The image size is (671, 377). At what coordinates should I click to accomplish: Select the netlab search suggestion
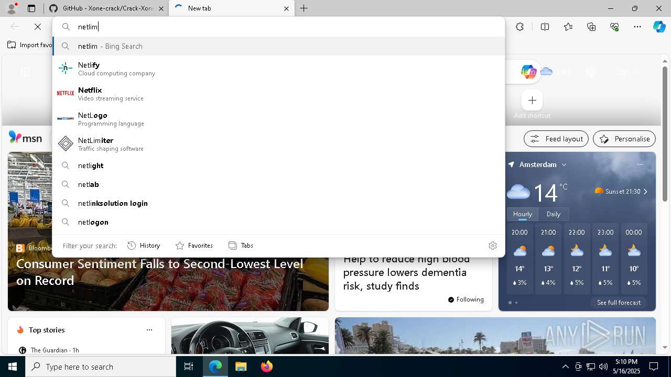(x=279, y=184)
